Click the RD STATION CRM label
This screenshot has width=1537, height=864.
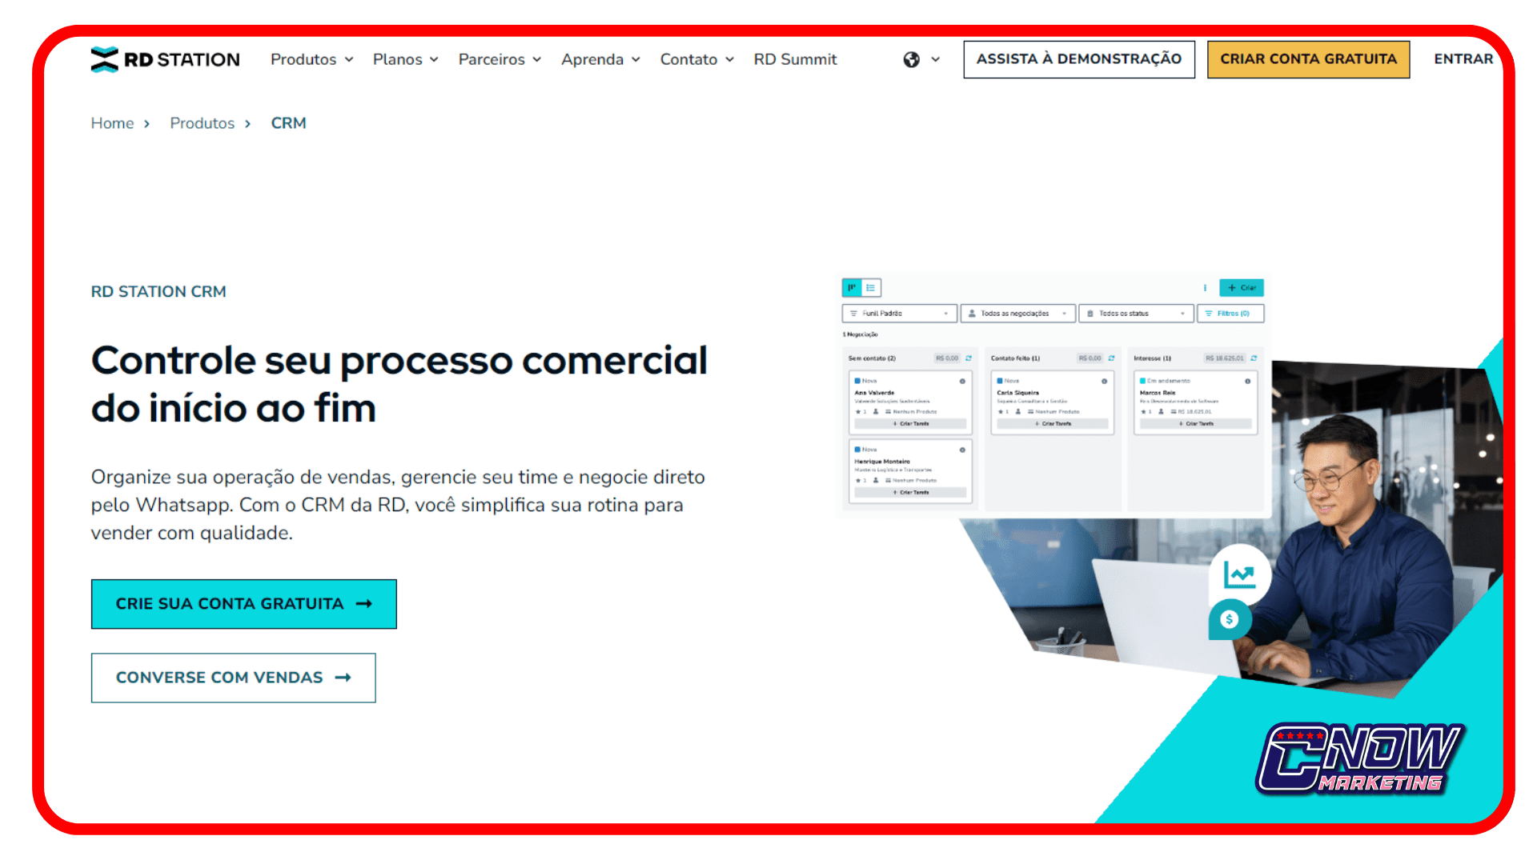pos(159,292)
